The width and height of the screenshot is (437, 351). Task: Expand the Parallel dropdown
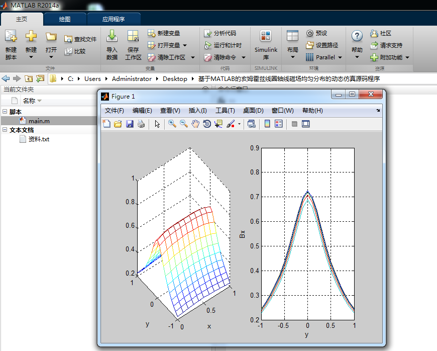(x=340, y=57)
